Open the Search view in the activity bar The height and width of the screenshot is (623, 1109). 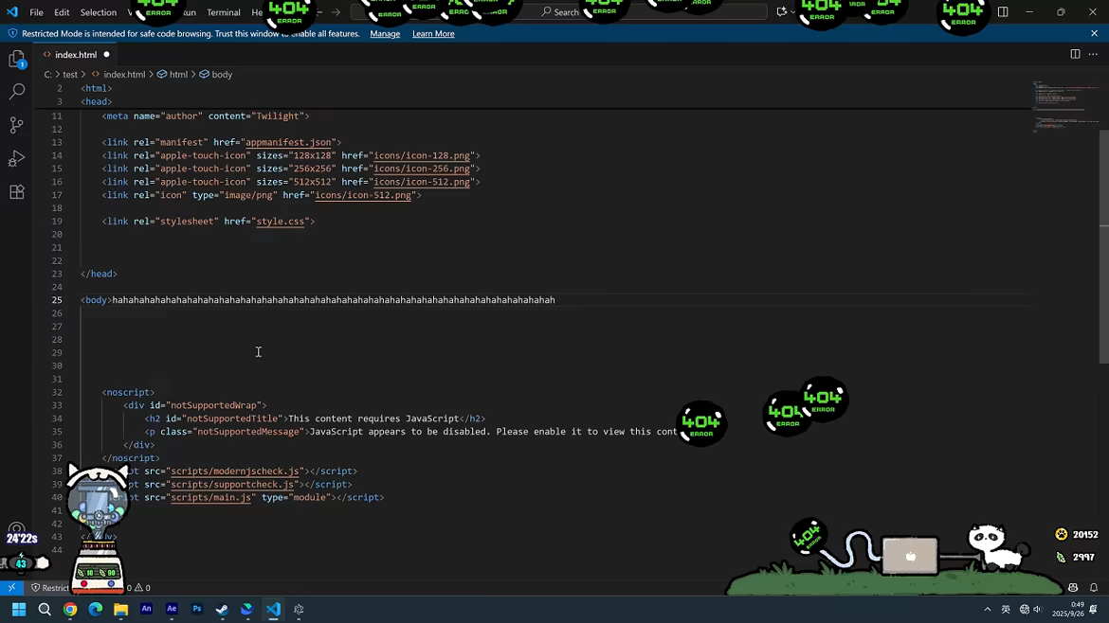tap(17, 91)
